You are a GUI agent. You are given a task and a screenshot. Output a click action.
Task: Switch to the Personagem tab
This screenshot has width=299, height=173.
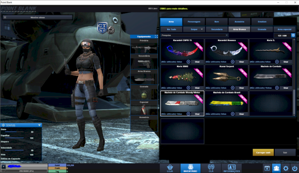pyautogui.click(x=194, y=22)
